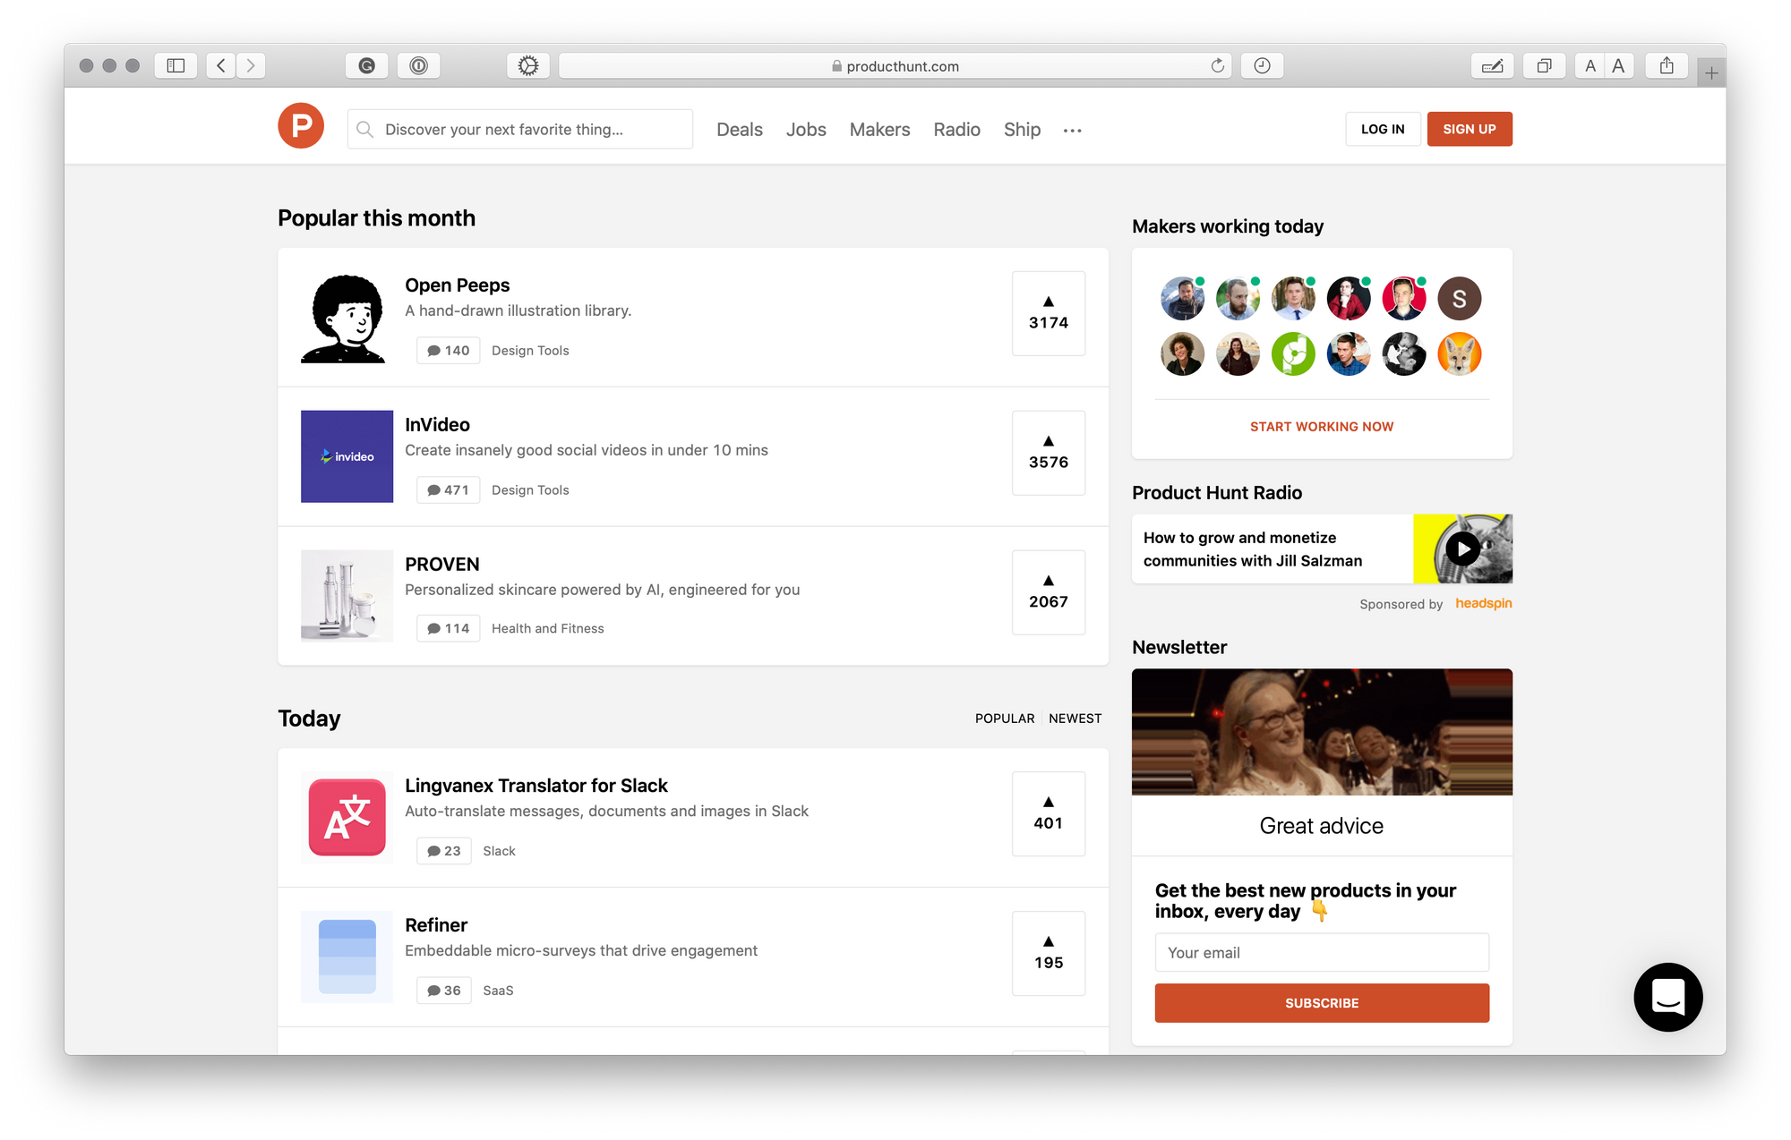Viewport: 1791px width, 1140px height.
Task: Open the Makers menu item
Action: click(x=879, y=130)
